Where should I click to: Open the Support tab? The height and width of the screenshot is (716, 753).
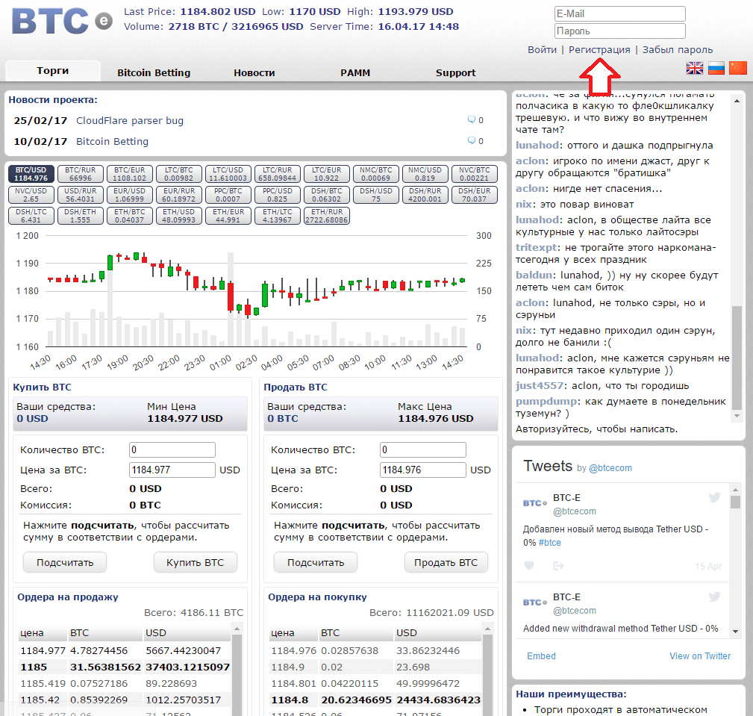[456, 72]
